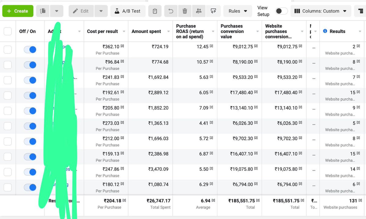Turn off the ₹180.12 row toggle
Screen dimensions: 366x219
pos(30,187)
